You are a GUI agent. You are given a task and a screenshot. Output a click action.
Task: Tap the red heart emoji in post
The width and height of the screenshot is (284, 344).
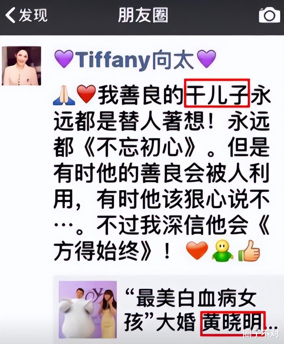click(x=86, y=94)
